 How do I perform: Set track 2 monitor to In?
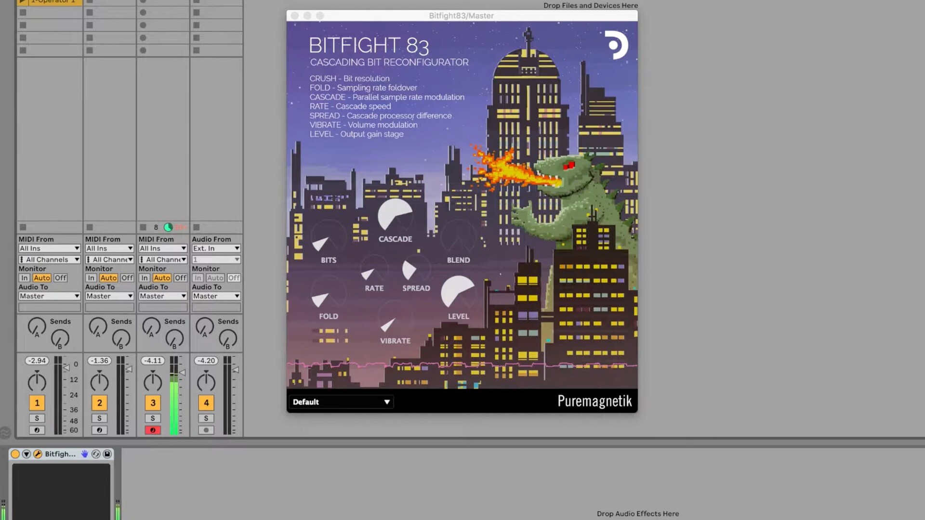click(x=91, y=278)
